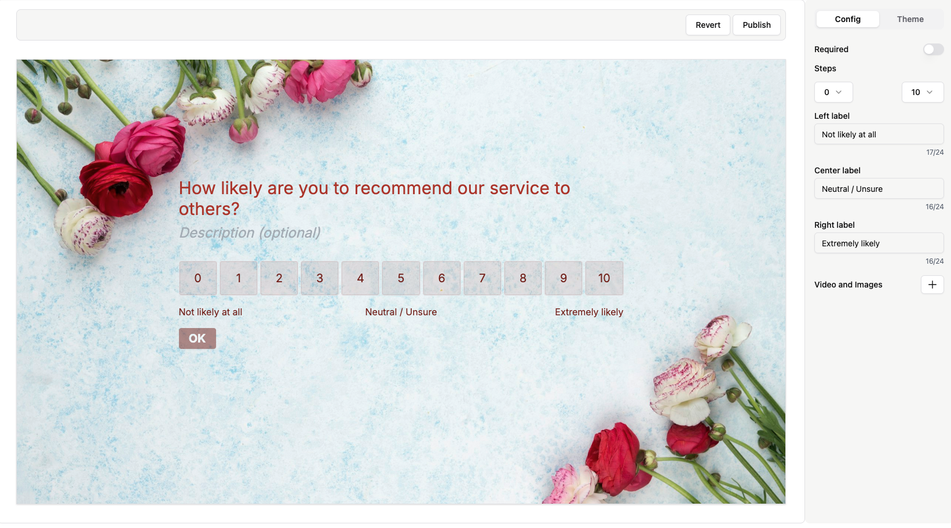
Task: Choose rating 9 on the scale
Action: (564, 278)
